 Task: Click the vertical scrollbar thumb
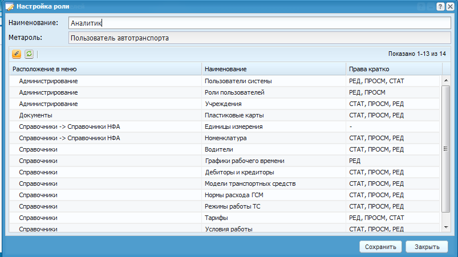point(445,149)
